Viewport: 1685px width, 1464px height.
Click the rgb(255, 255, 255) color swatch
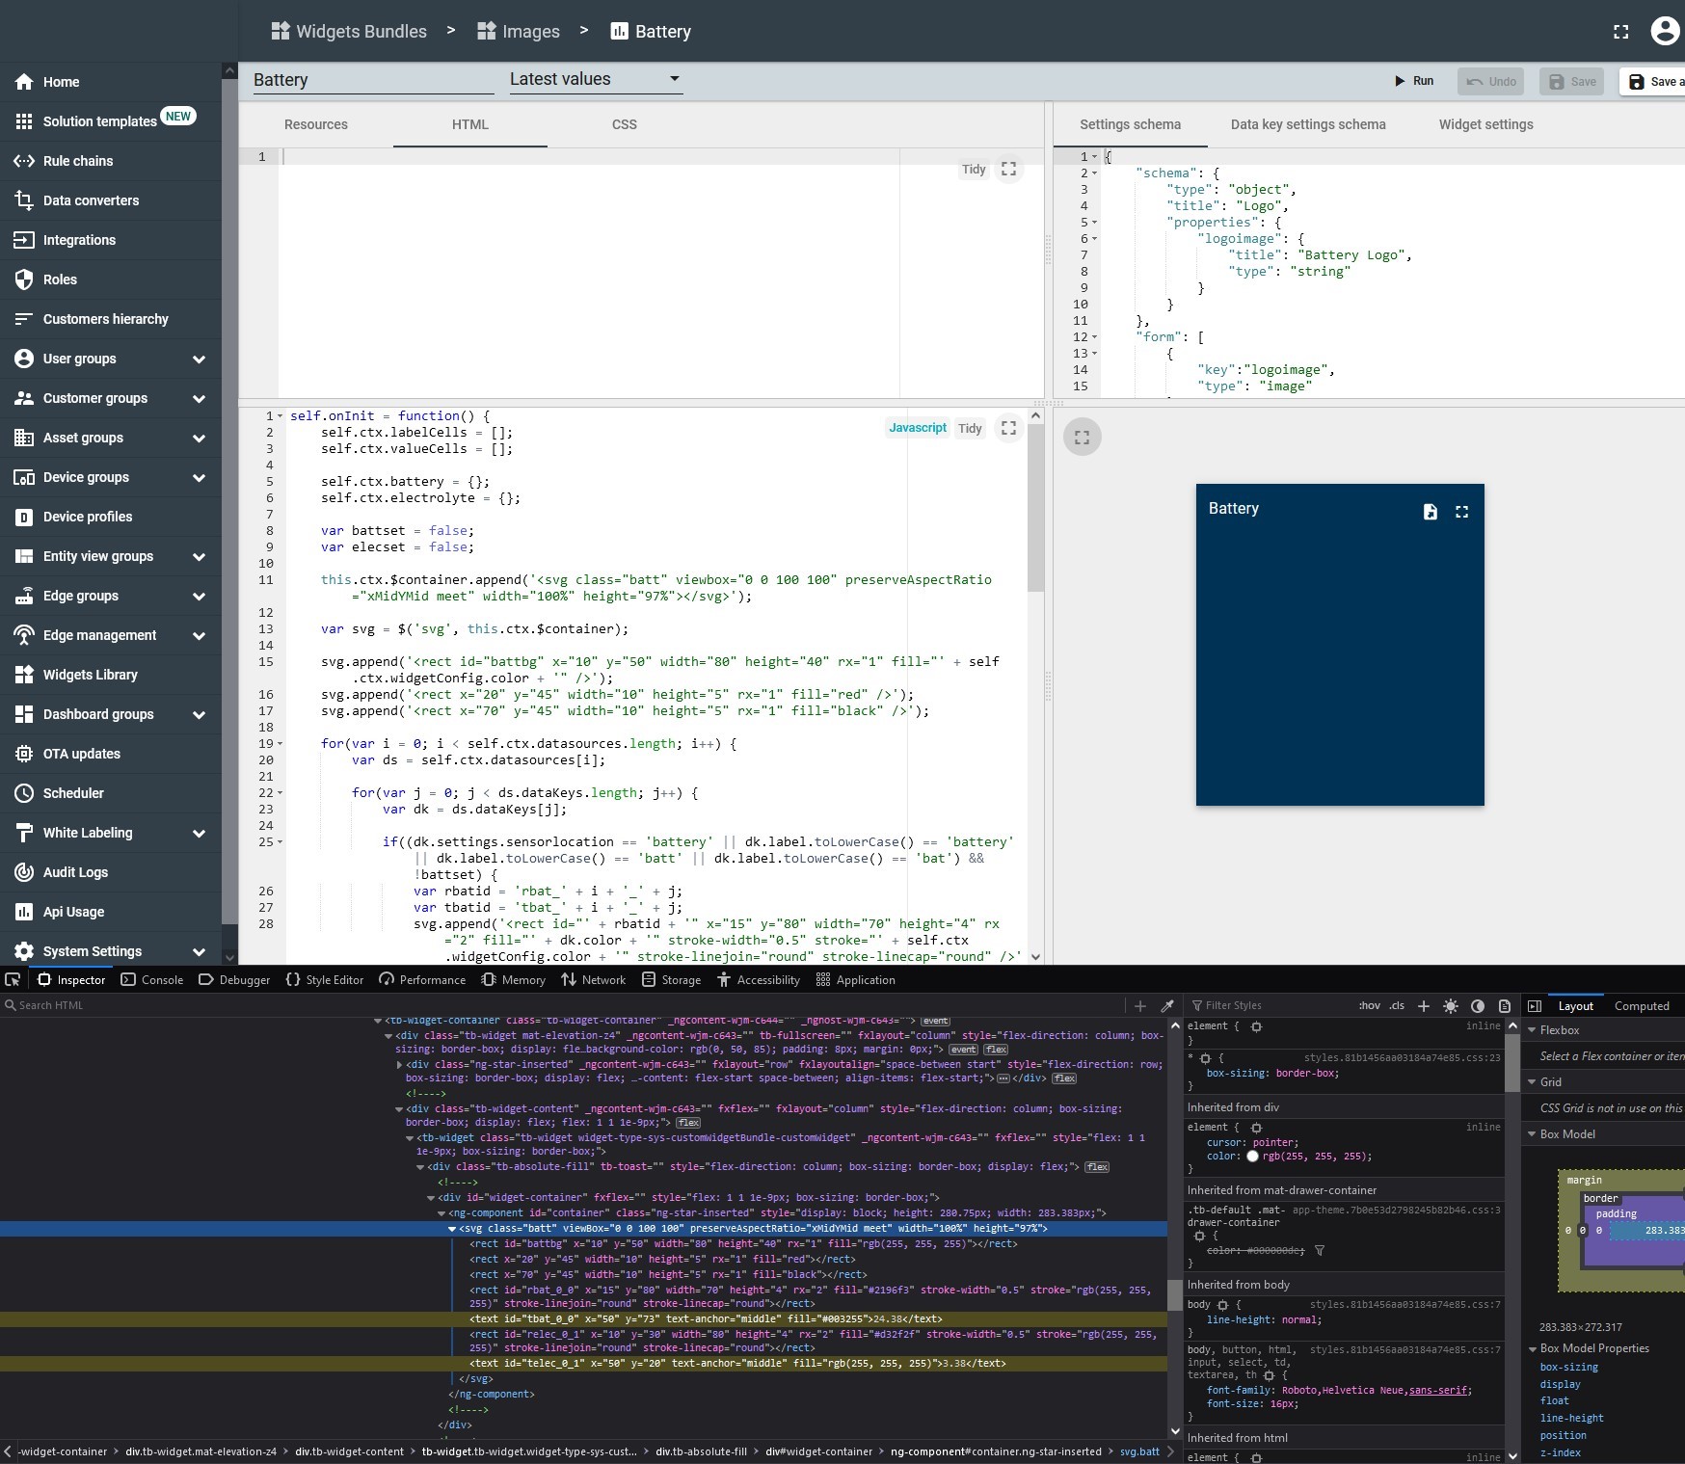pyautogui.click(x=1254, y=1156)
